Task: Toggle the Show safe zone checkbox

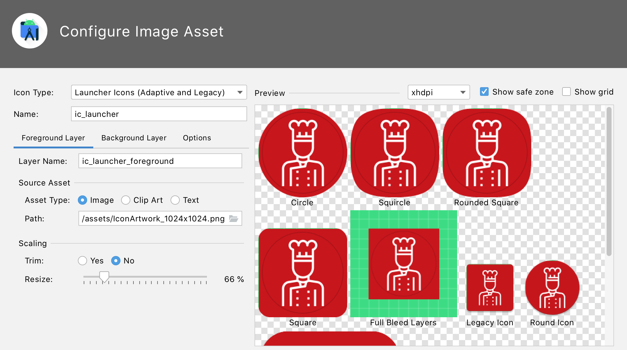Action: click(x=483, y=92)
